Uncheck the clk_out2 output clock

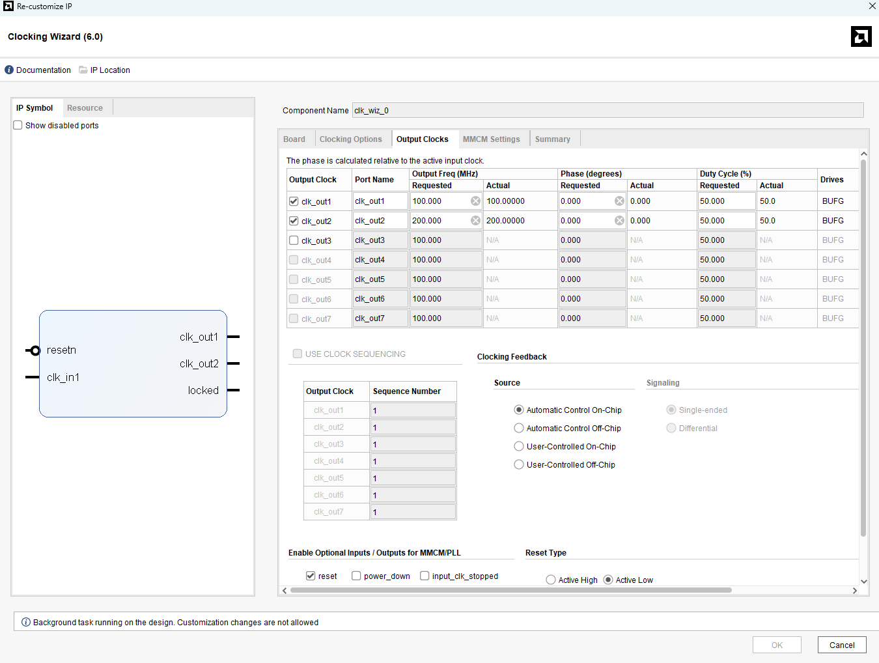point(294,221)
